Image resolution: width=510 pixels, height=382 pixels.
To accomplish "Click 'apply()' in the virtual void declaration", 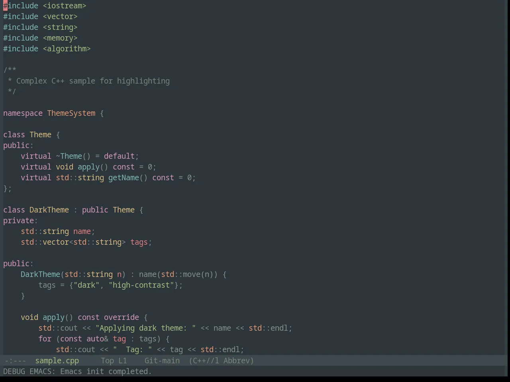I will [93, 167].
